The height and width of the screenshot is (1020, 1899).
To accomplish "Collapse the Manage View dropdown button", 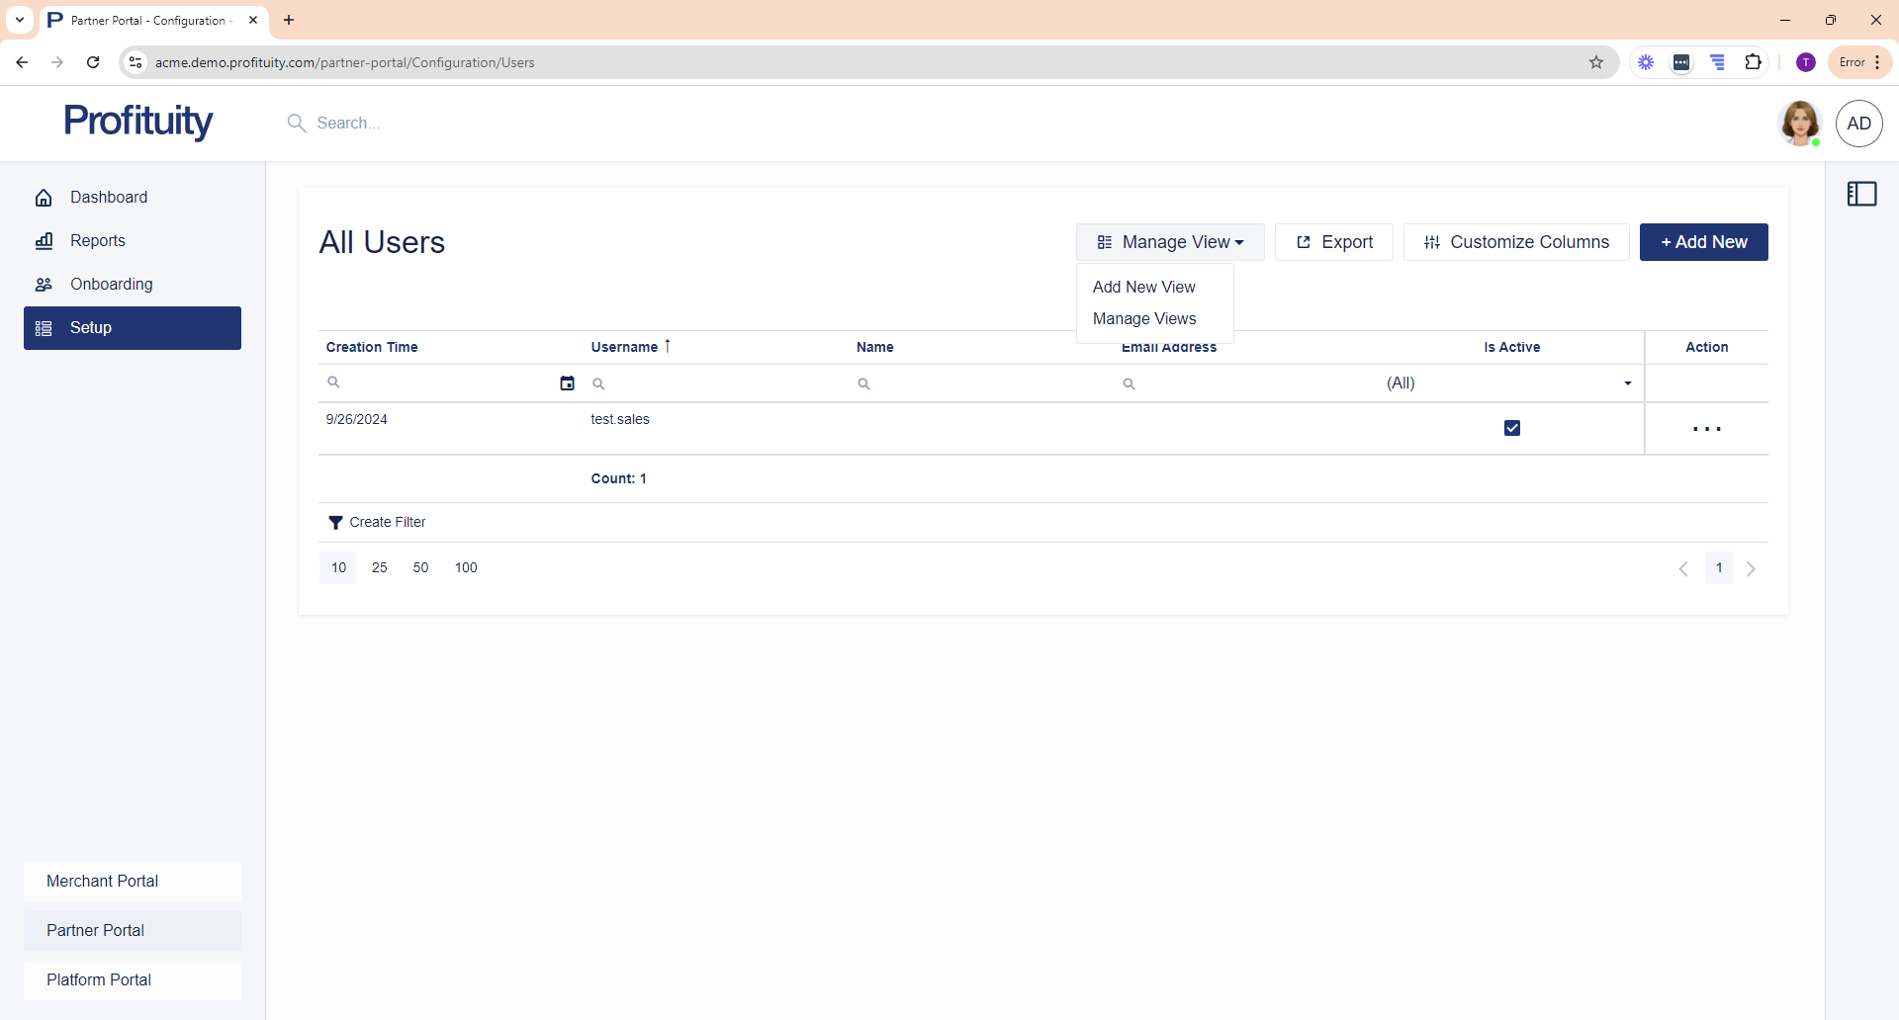I will [1170, 242].
